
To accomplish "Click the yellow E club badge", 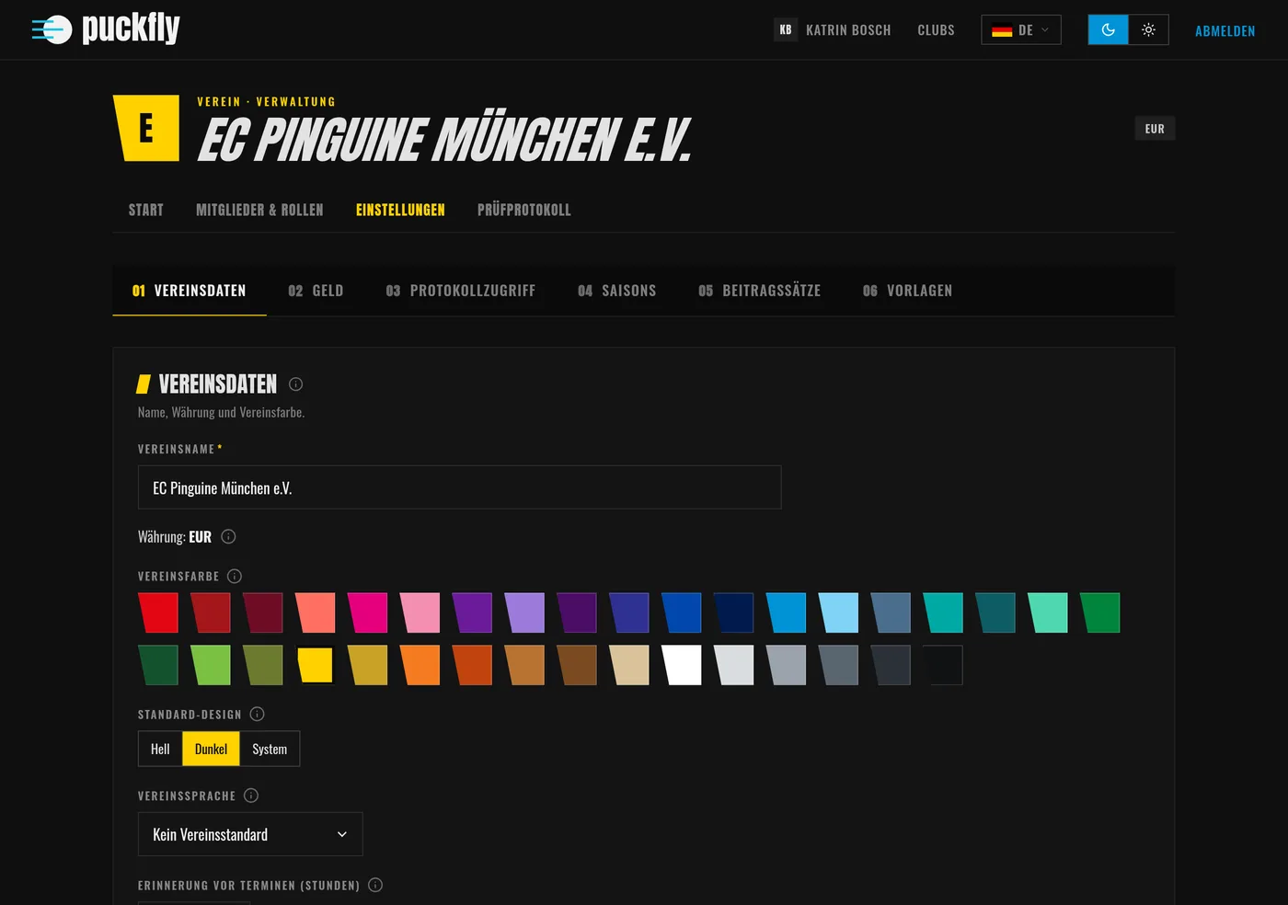I will (146, 128).
